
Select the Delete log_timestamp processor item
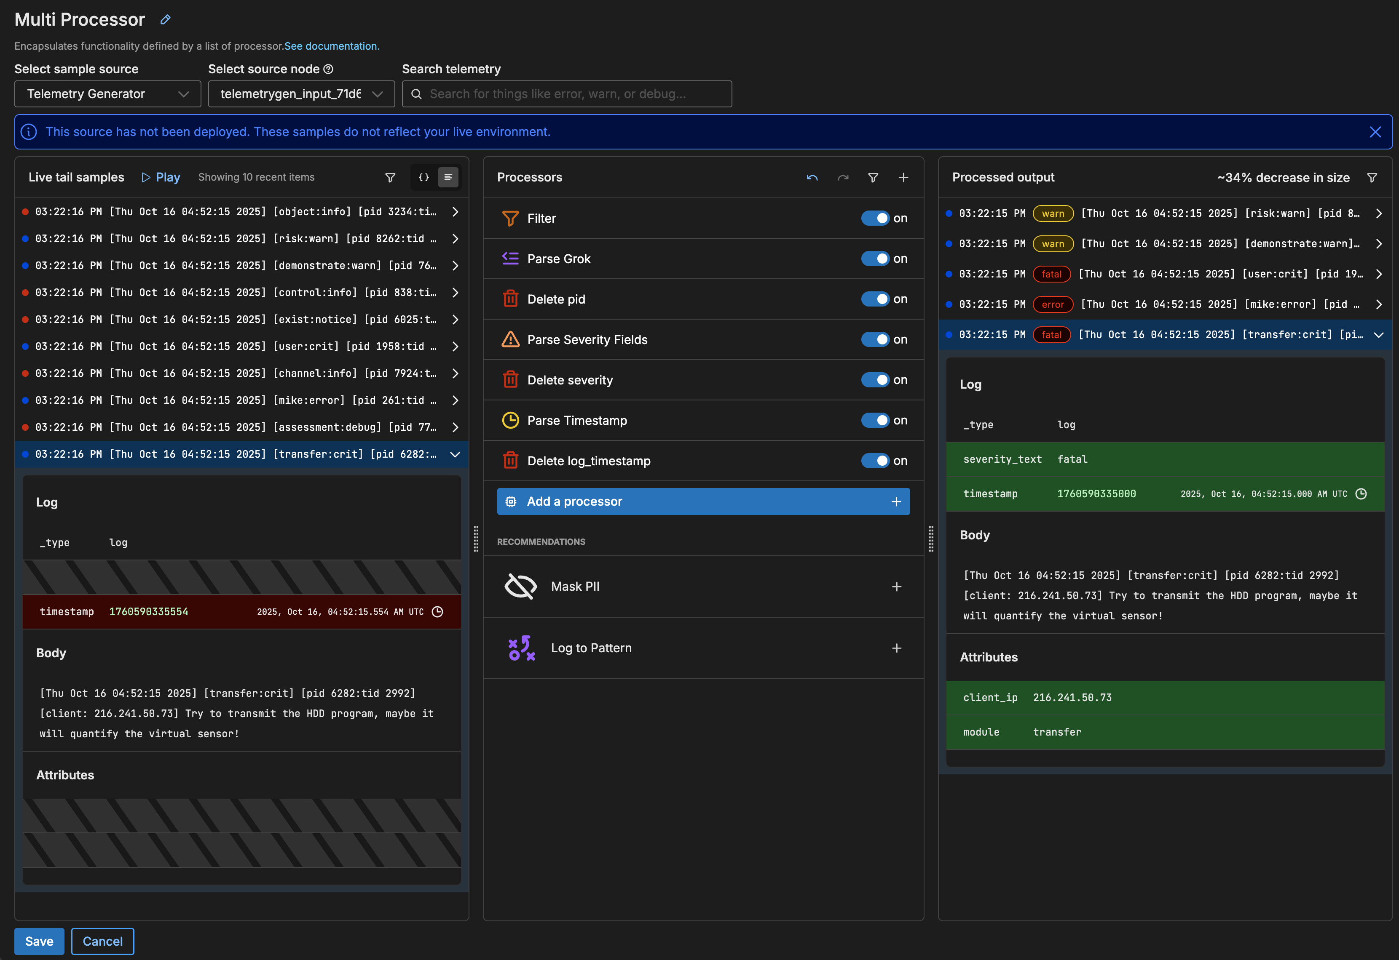click(588, 461)
